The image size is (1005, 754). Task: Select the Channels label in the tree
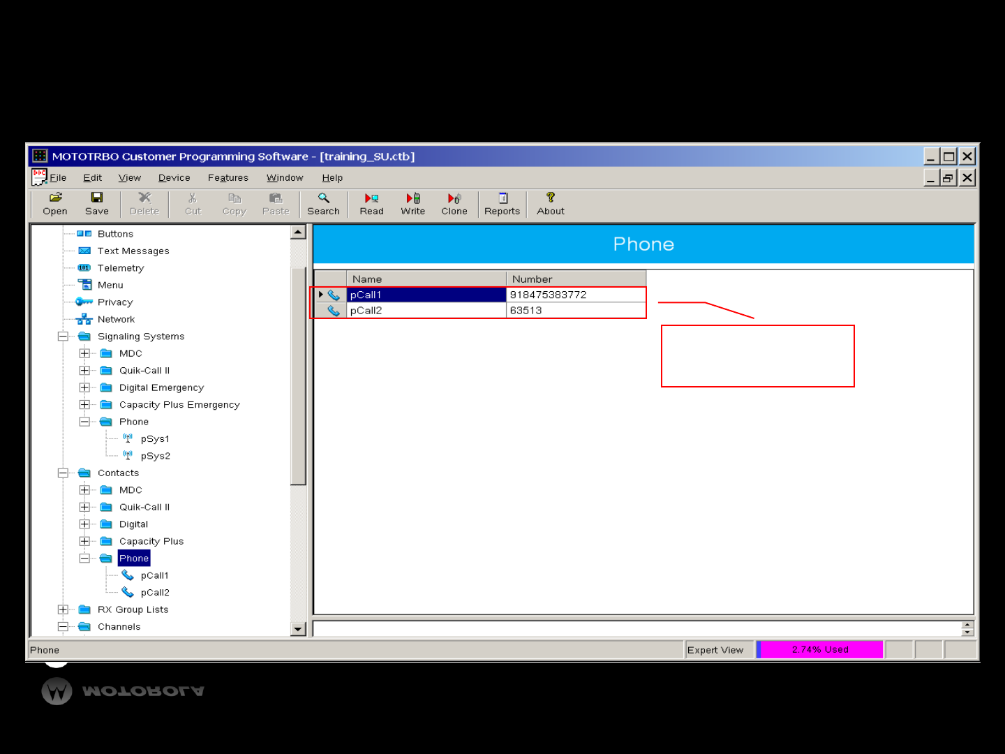click(x=119, y=627)
